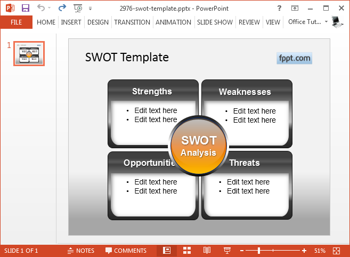Click the zoom in plus button
350x257 pixels.
(304, 251)
